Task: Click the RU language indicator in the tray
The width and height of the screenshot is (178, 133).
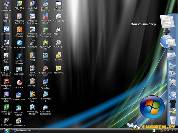Action: point(154,130)
